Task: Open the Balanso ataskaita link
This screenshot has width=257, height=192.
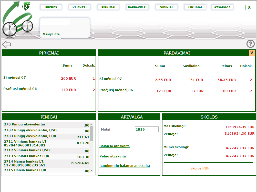Action: 114,146
